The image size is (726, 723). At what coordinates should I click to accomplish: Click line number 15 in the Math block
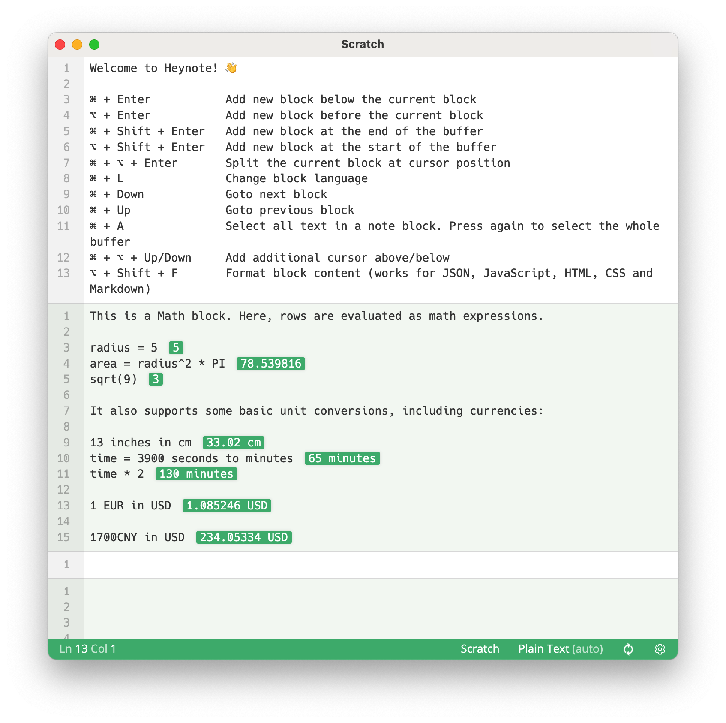63,537
